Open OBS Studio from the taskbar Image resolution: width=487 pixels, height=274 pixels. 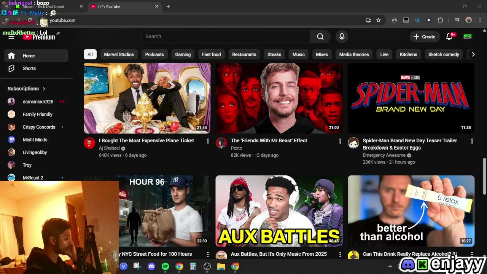coord(207,266)
